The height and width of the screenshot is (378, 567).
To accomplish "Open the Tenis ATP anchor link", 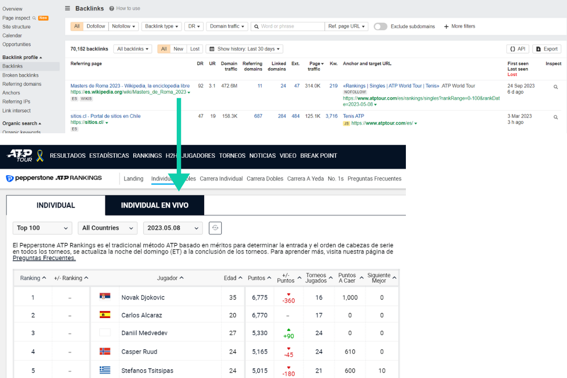I will click(353, 116).
